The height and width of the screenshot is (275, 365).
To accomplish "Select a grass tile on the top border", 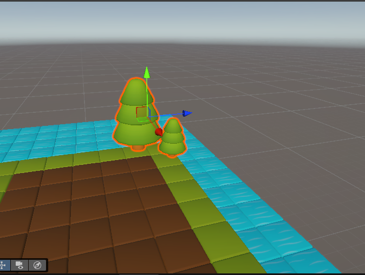I will click(60, 161).
